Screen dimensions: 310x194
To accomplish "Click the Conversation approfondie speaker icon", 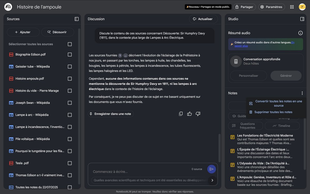I will pyautogui.click(x=236, y=61).
